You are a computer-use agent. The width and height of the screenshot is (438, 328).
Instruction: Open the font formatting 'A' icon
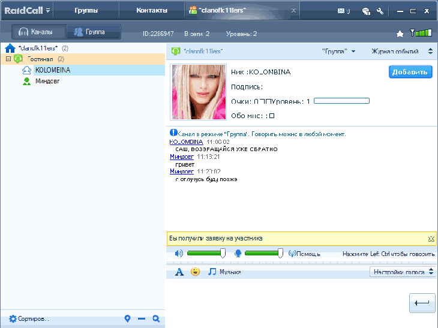(179, 272)
